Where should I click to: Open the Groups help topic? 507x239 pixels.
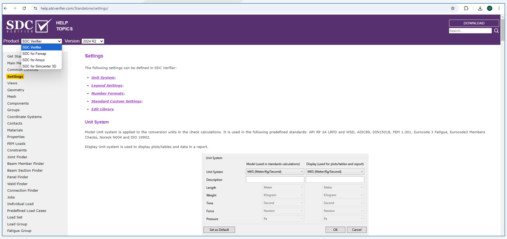pyautogui.click(x=13, y=110)
